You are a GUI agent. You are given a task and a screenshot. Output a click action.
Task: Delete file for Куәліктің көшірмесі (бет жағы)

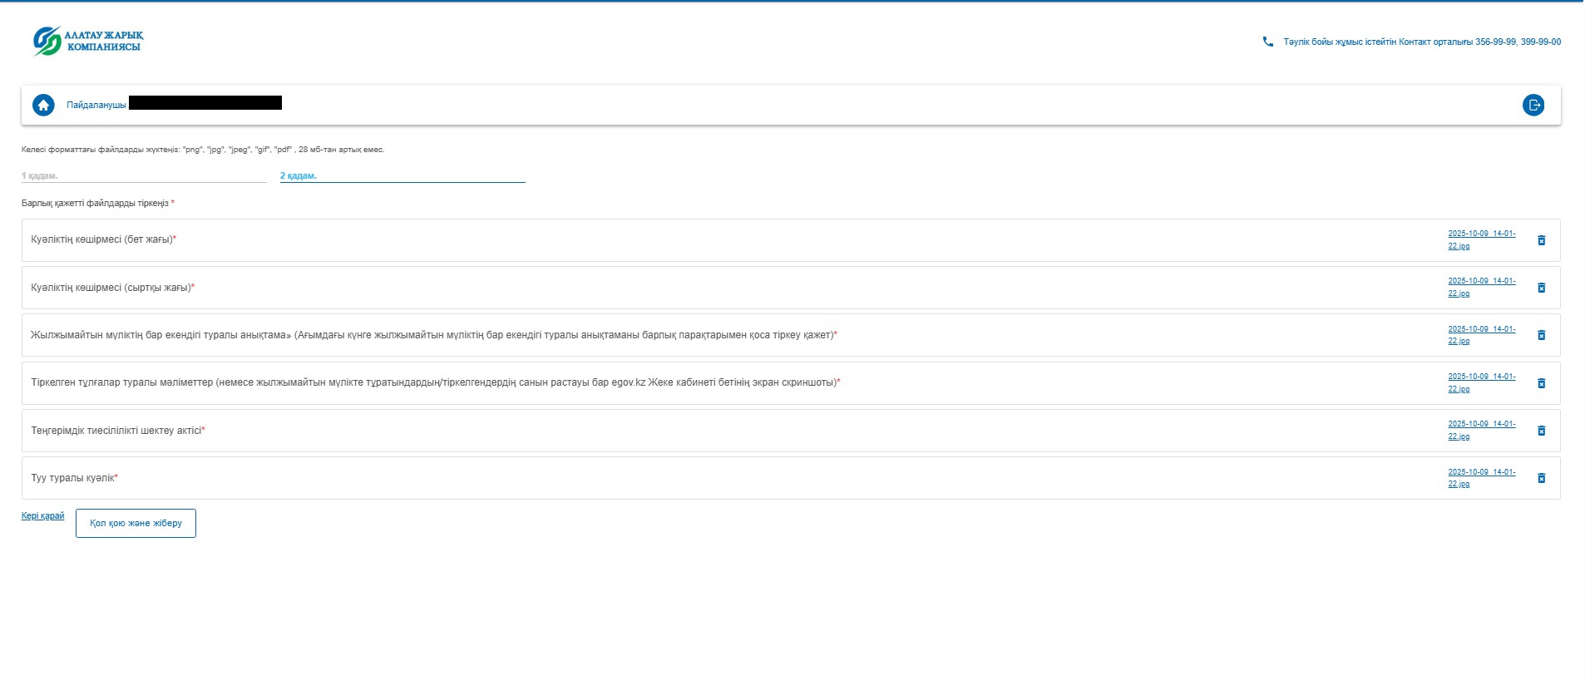click(1541, 240)
